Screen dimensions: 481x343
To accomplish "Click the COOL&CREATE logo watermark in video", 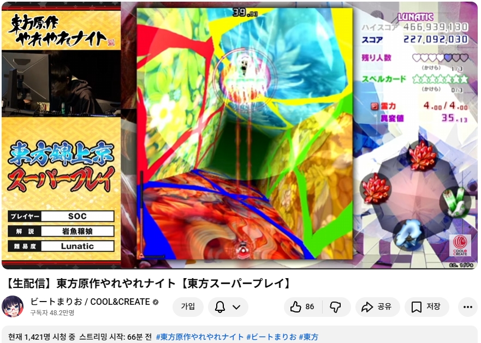I will pos(460,245).
